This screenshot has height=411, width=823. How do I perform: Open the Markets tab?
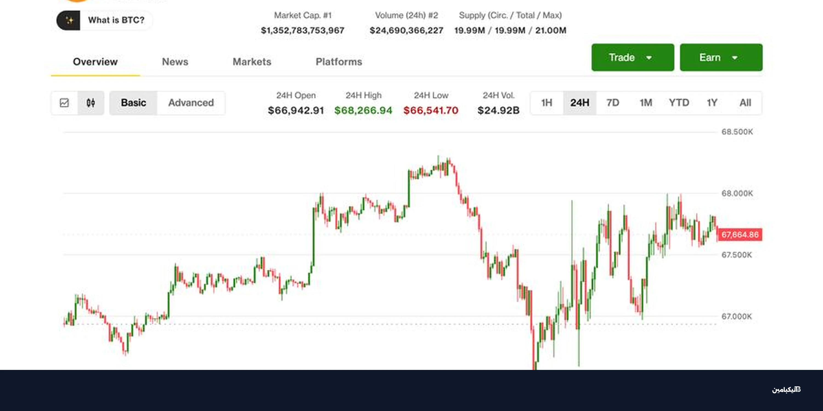click(252, 62)
